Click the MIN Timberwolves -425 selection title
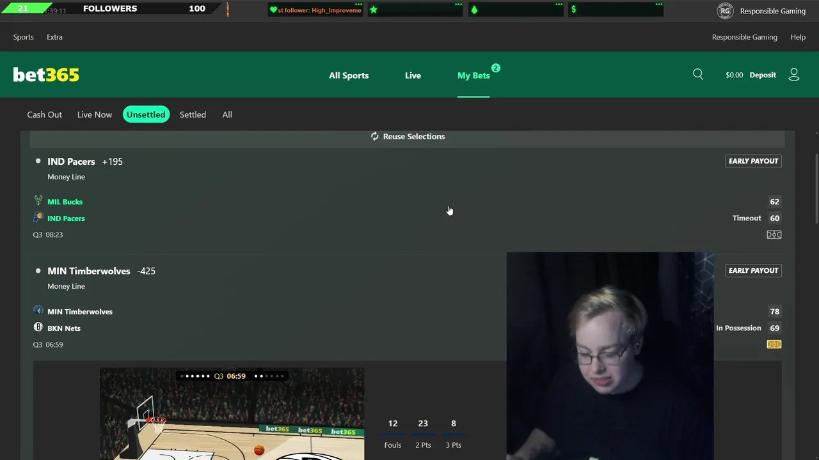The width and height of the screenshot is (819, 460). coord(101,271)
